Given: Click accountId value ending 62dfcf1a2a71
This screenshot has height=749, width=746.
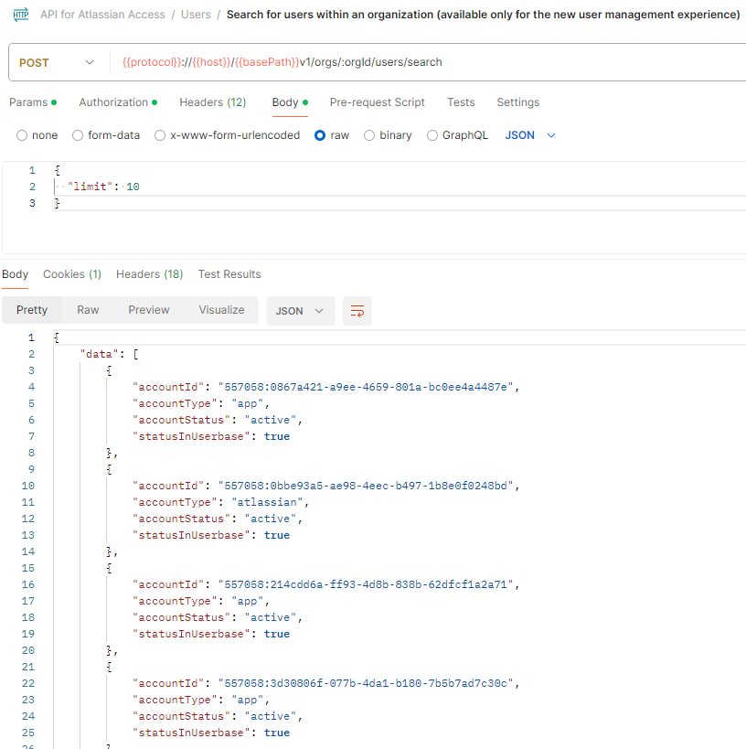Looking at the screenshot, I should coord(366,584).
